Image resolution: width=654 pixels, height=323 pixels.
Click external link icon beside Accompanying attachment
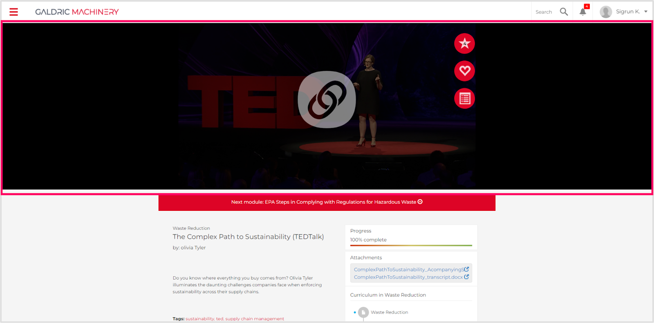pos(466,269)
